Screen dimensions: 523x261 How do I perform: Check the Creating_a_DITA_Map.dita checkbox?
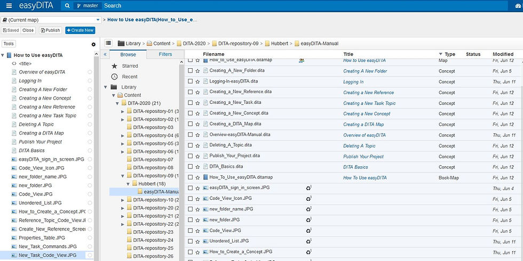(190, 124)
